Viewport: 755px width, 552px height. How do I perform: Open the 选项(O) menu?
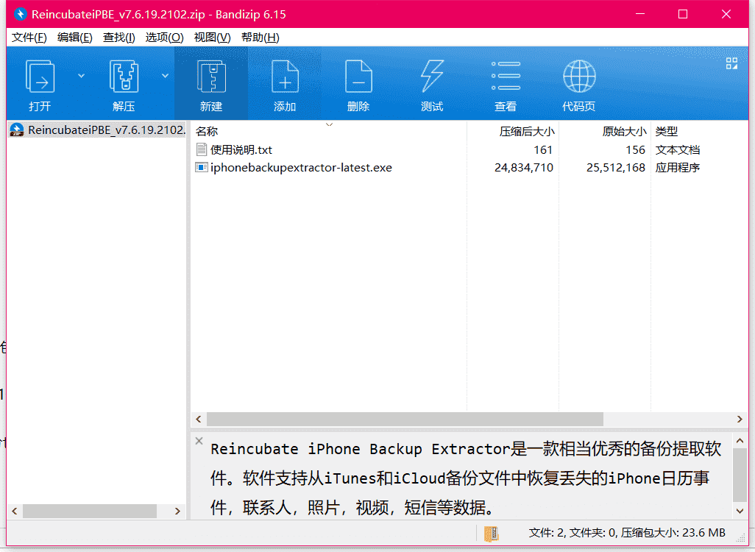point(164,37)
